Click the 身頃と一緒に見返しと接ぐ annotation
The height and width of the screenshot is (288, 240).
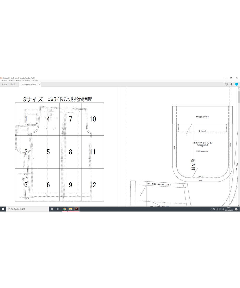[x=161, y=184]
